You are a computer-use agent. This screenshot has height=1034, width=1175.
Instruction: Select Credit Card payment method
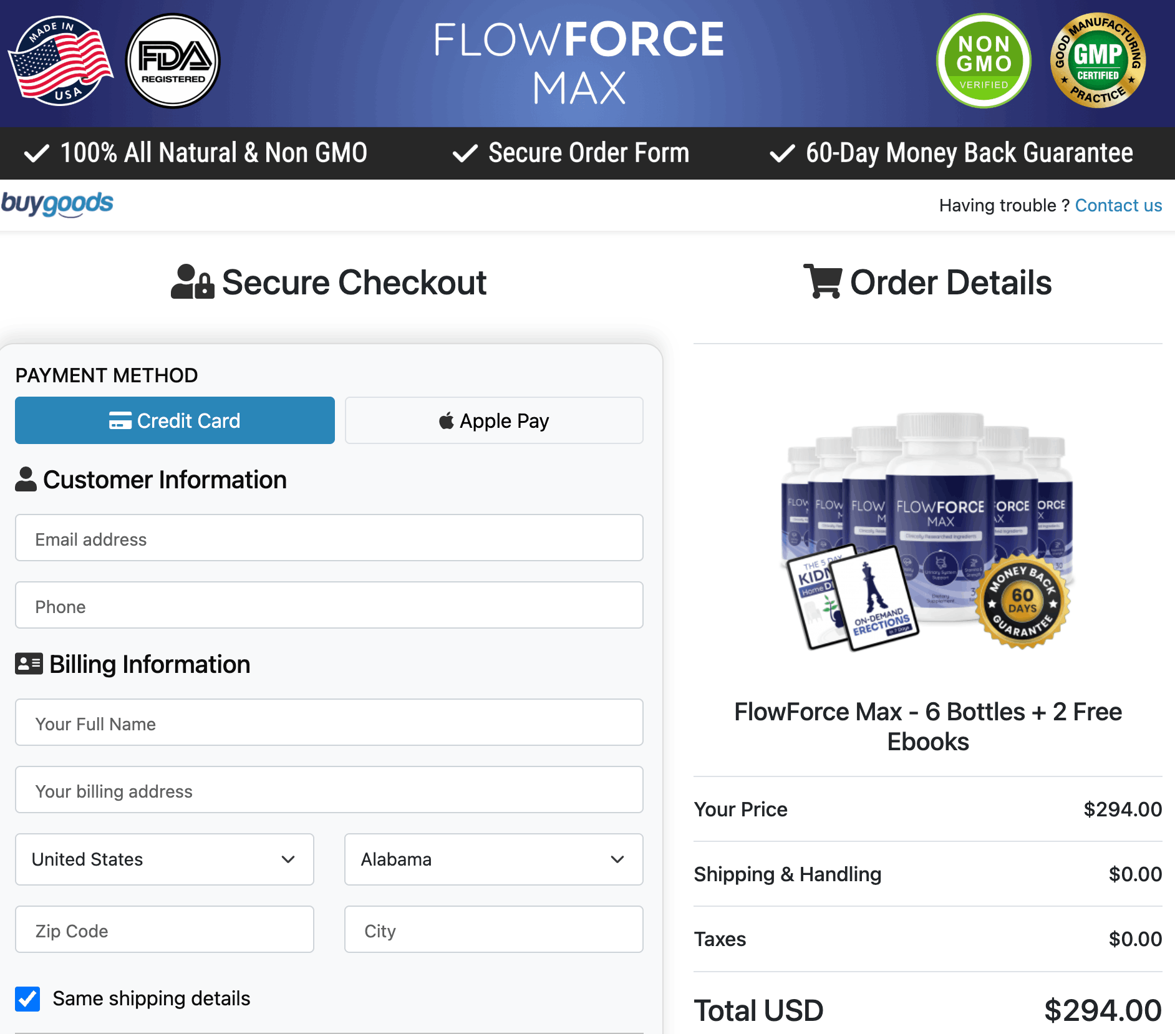point(175,420)
